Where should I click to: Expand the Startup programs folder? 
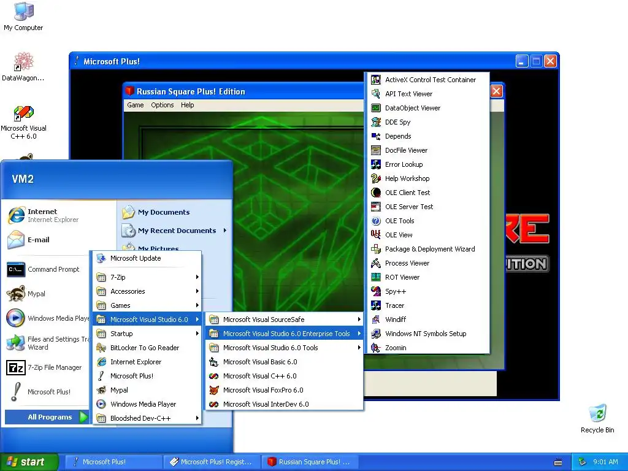(x=147, y=333)
